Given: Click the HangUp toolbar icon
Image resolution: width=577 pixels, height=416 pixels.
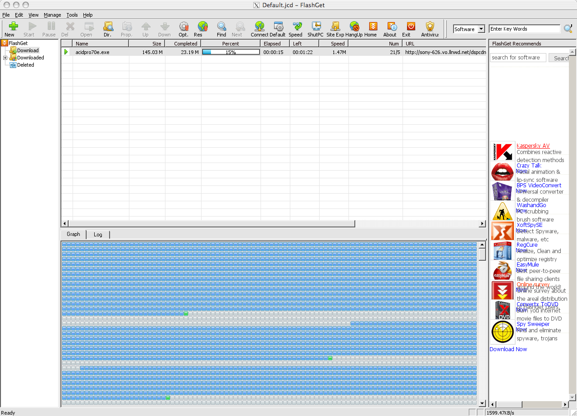Looking at the screenshot, I should tap(354, 27).
